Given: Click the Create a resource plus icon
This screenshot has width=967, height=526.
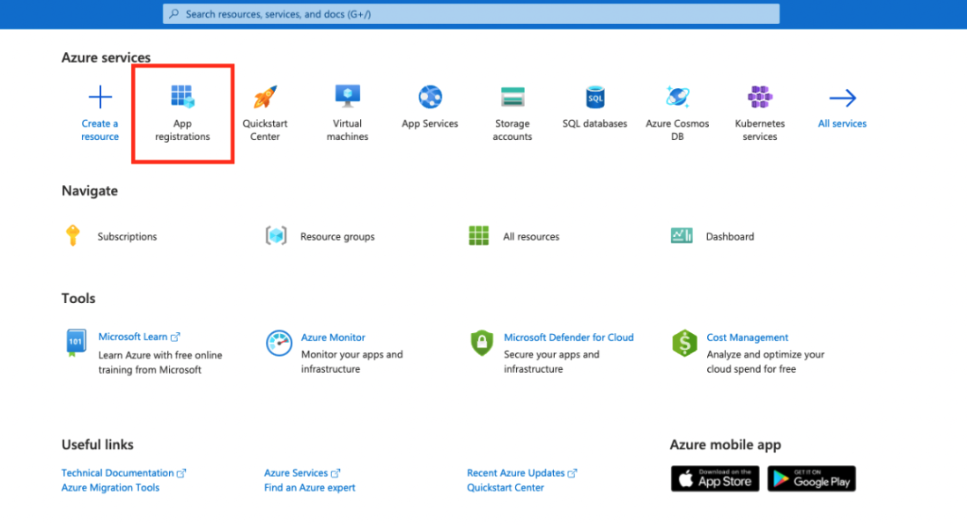Looking at the screenshot, I should pyautogui.click(x=100, y=98).
